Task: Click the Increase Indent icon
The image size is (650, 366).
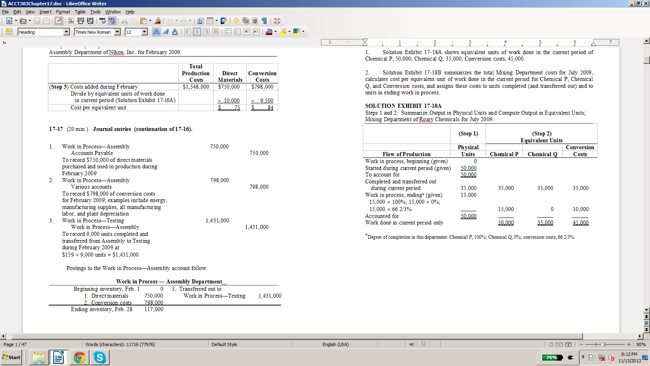Action: [x=256, y=32]
